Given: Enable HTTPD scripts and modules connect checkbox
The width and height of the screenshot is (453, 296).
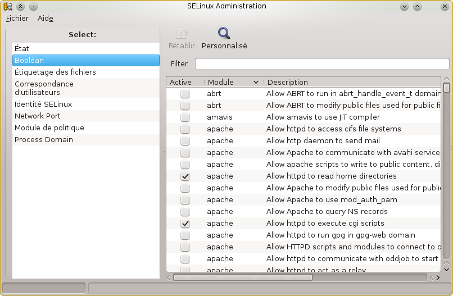Looking at the screenshot, I should pos(185,247).
